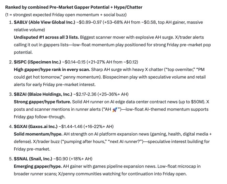
Task: Click the '~$0.89–0.97' price range text
Action: [89, 22]
